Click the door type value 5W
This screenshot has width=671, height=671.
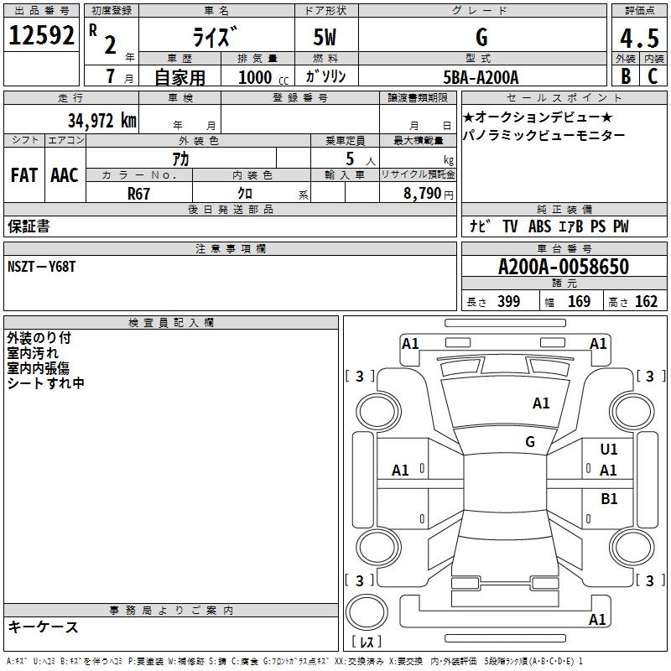point(325,37)
